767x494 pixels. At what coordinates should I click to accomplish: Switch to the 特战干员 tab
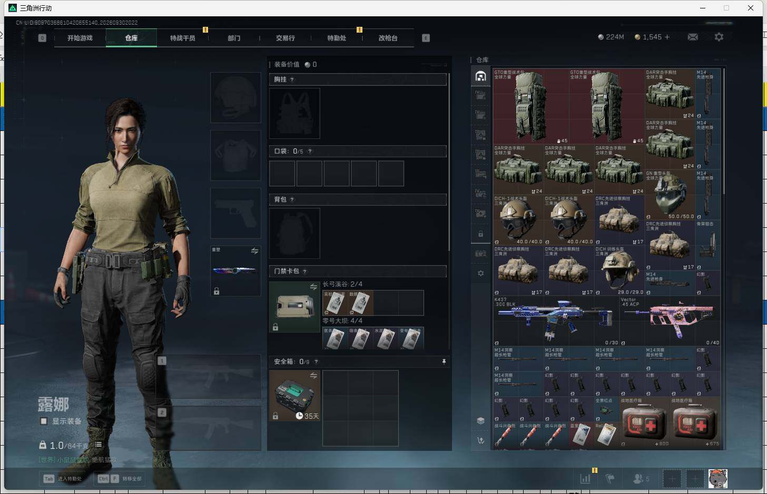tap(182, 38)
